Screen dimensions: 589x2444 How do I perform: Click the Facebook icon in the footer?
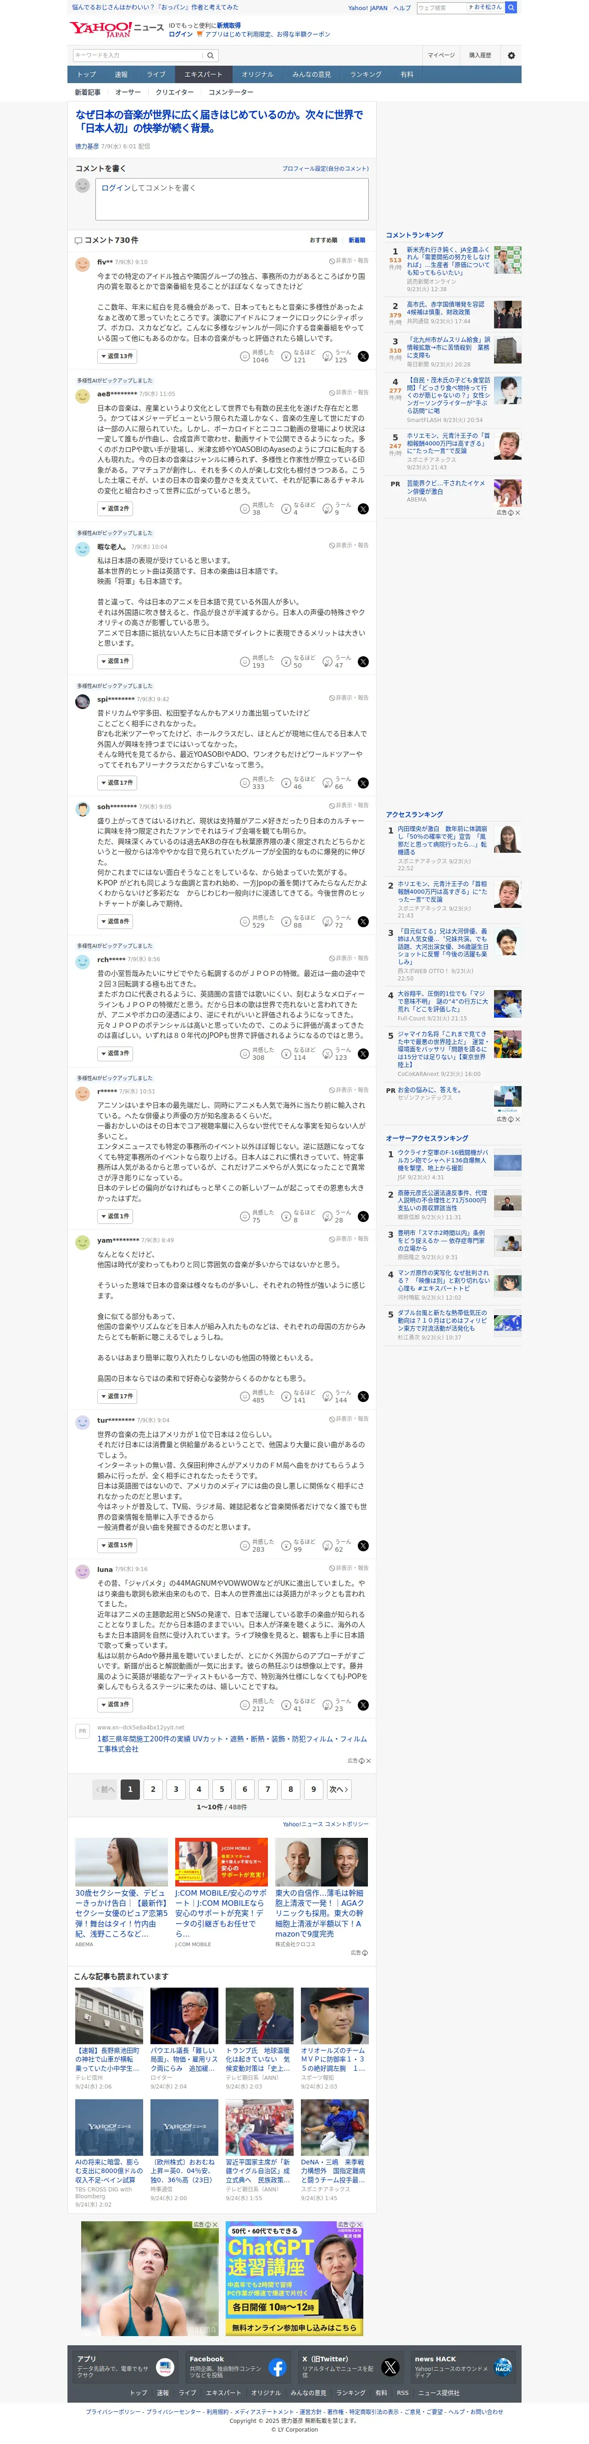click(x=277, y=2367)
